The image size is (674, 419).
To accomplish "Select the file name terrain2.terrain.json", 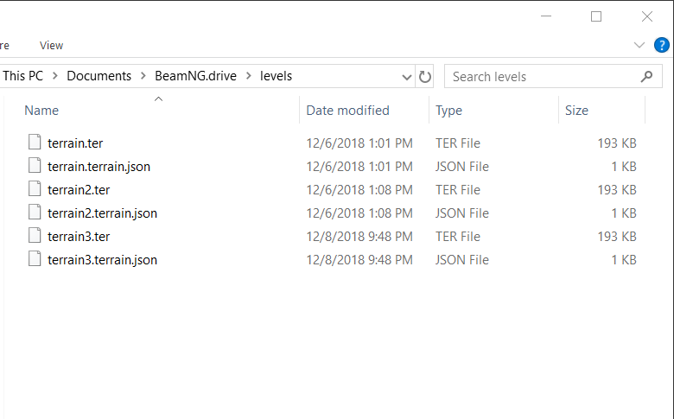I will click(102, 213).
